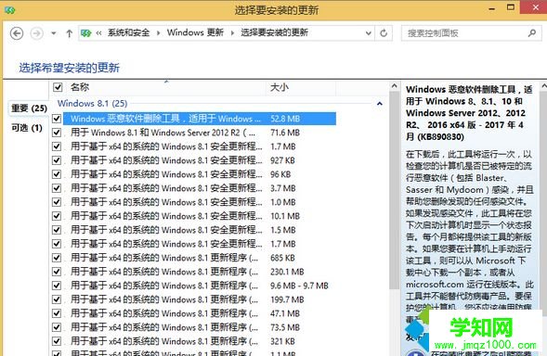Maximize the update window
This screenshot has height=356, width=547.
(511, 7)
